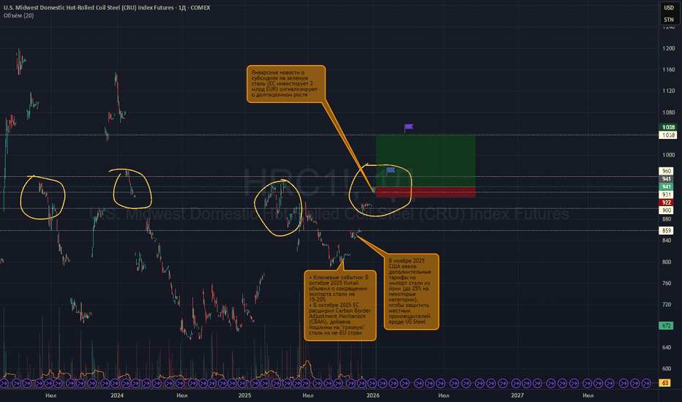
Task: Select the 'Ключевые события' callout note
Action: tap(340, 305)
